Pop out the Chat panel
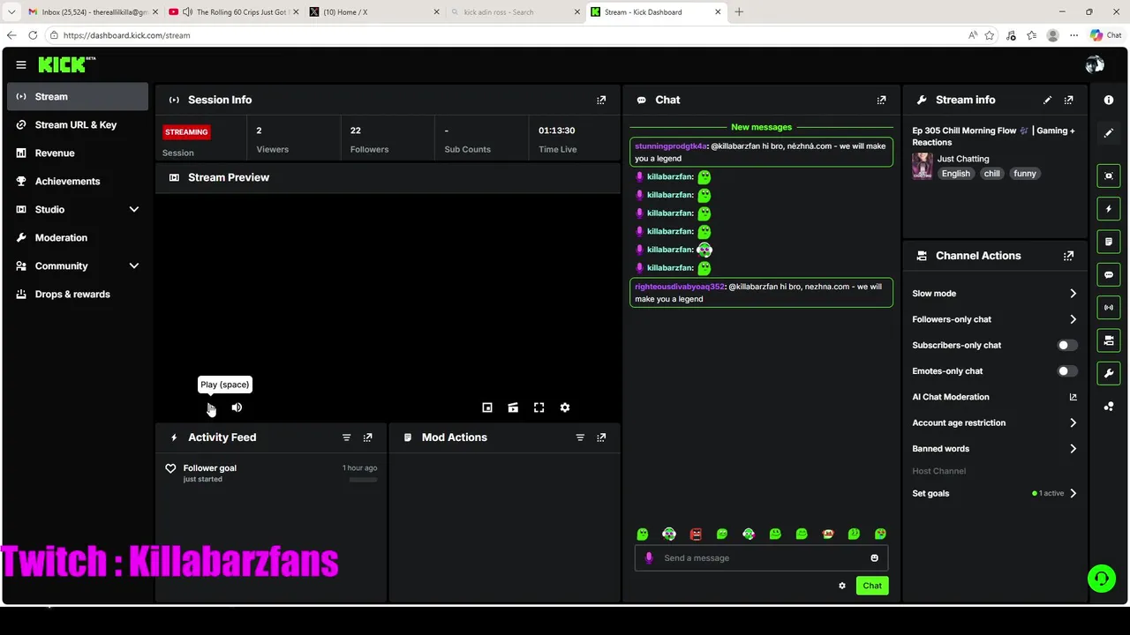This screenshot has height=635, width=1130. pyautogui.click(x=881, y=100)
